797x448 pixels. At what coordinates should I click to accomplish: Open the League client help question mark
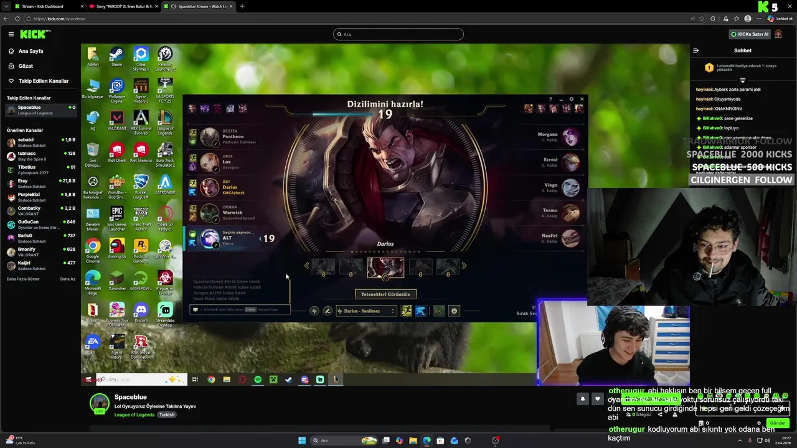click(550, 99)
